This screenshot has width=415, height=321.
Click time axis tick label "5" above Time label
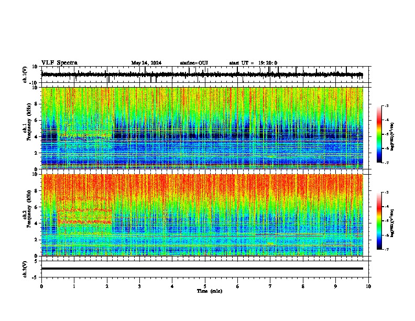205,286
